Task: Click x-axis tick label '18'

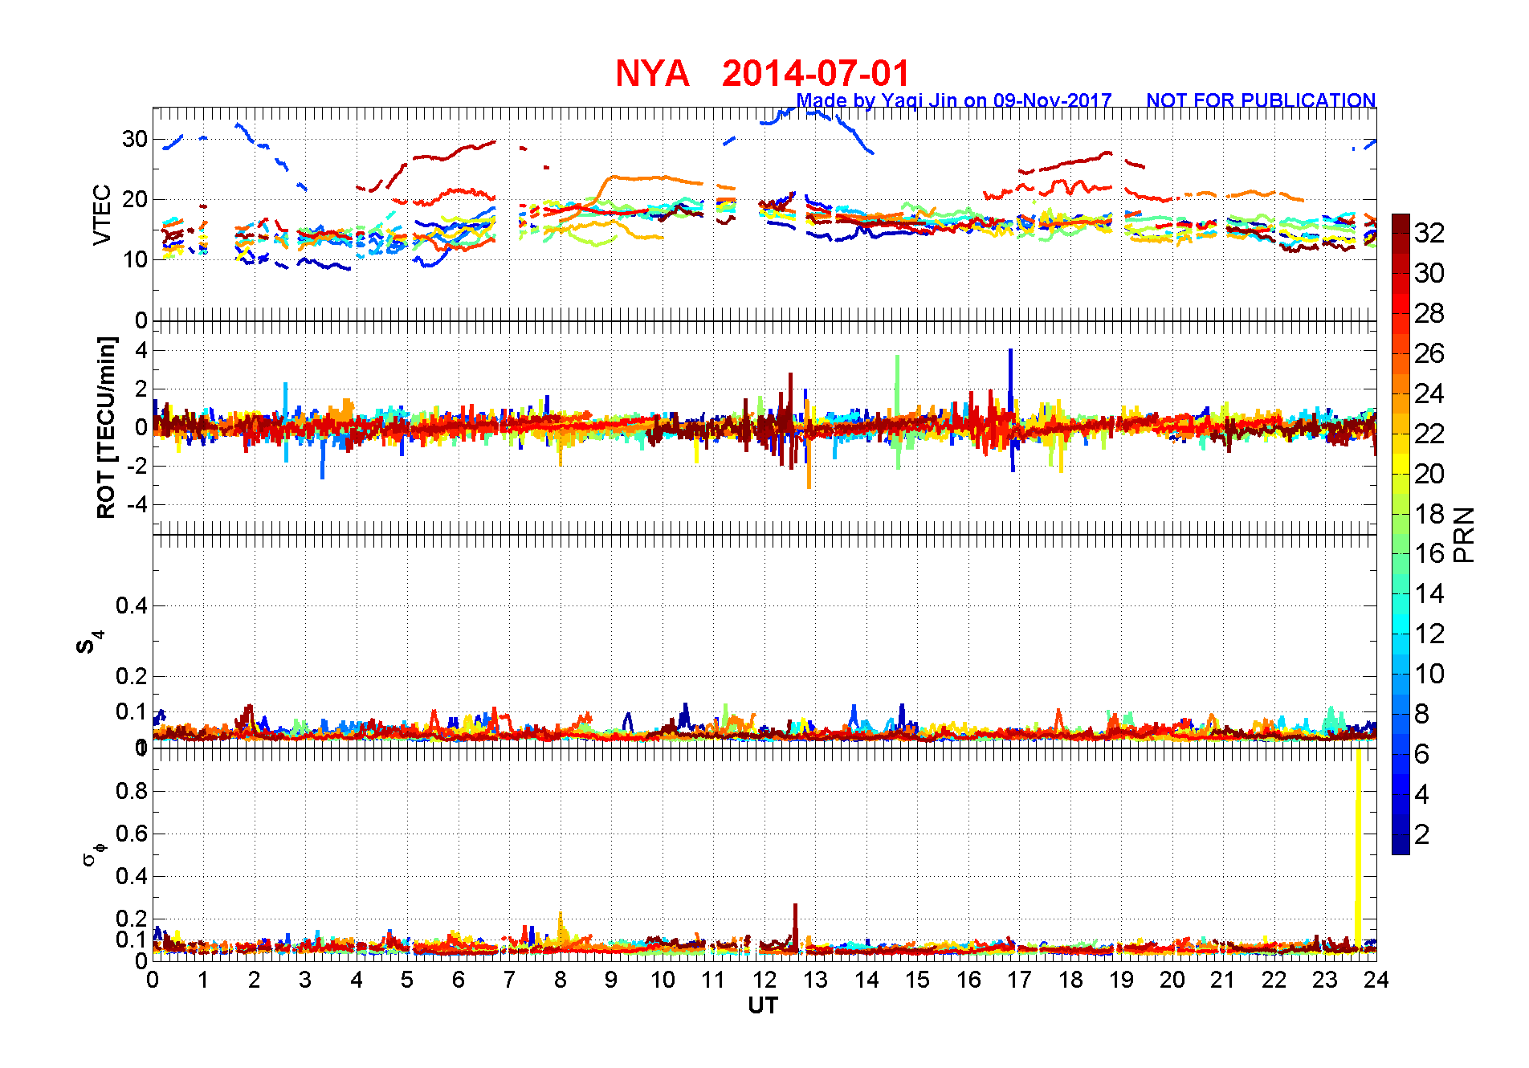Action: (x=1070, y=980)
